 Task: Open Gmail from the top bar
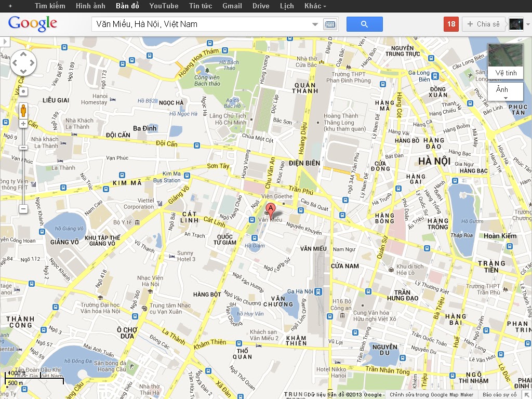pos(232,6)
